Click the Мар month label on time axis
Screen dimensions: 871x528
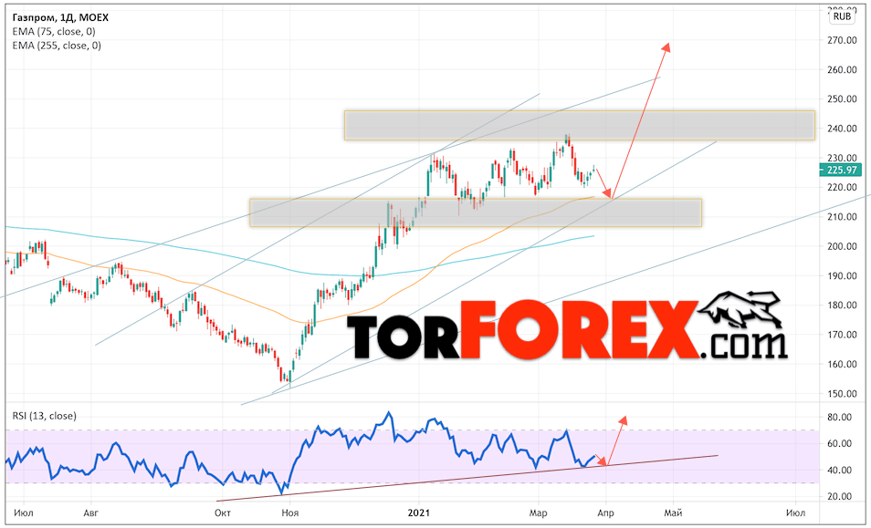pyautogui.click(x=539, y=513)
